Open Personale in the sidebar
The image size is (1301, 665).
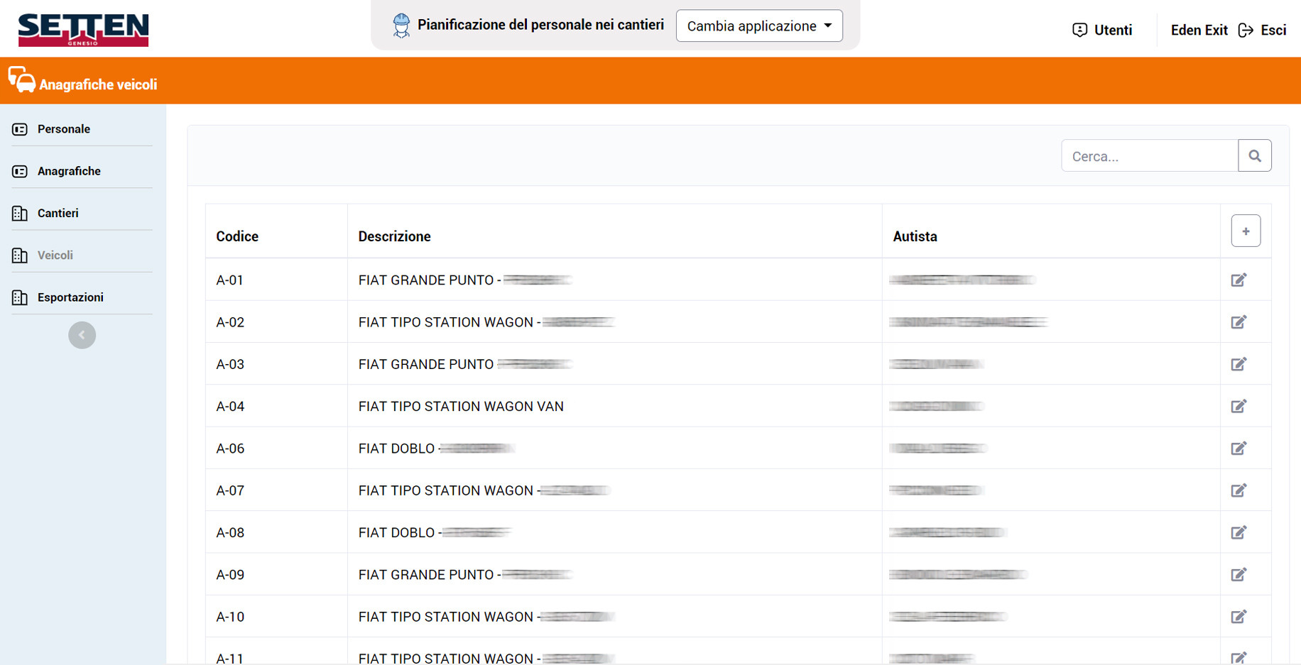coord(64,129)
